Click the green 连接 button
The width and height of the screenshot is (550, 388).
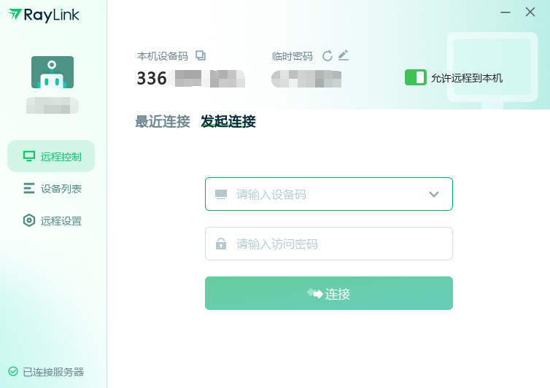(329, 293)
